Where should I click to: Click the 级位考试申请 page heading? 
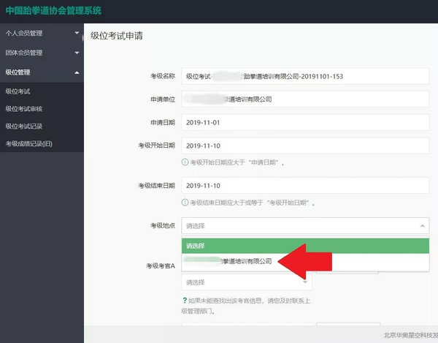click(117, 36)
